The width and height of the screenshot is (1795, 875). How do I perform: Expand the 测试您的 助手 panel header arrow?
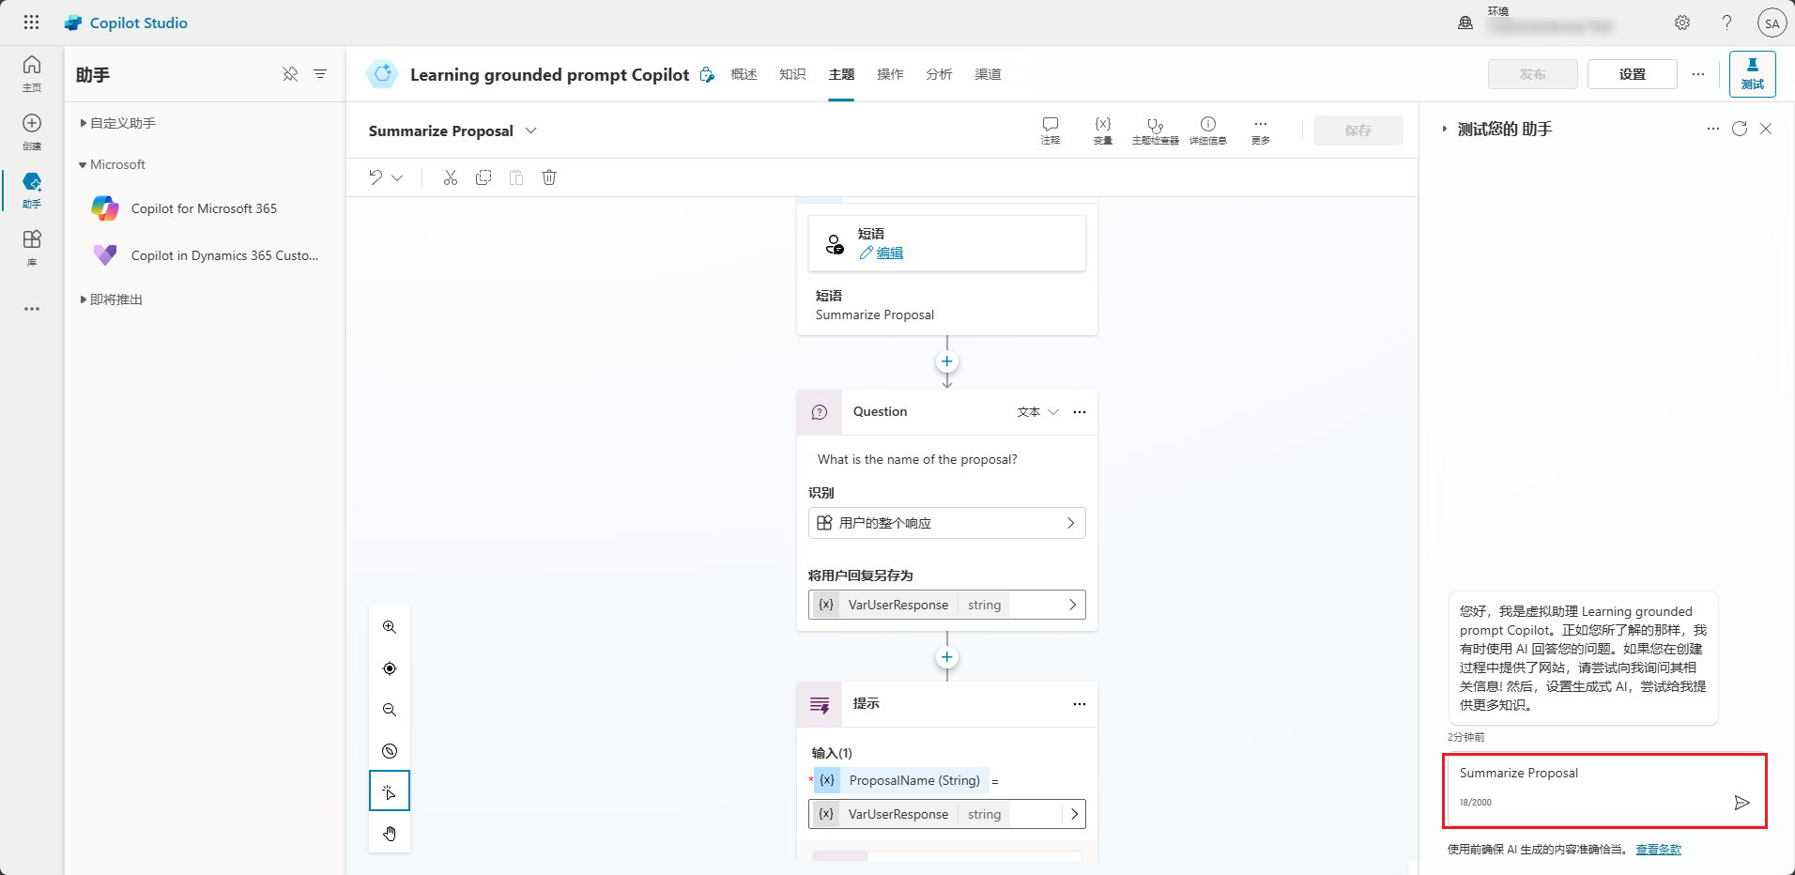[x=1444, y=129]
